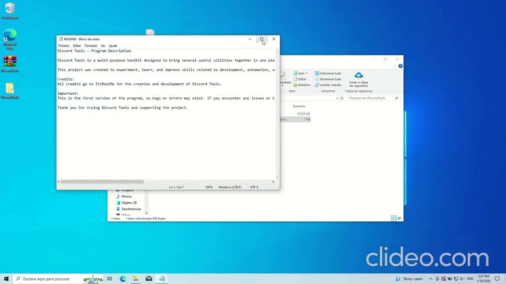This screenshot has width=506, height=284.
Task: Select the Microsoft Edge desktop icon
Action: pos(10,39)
